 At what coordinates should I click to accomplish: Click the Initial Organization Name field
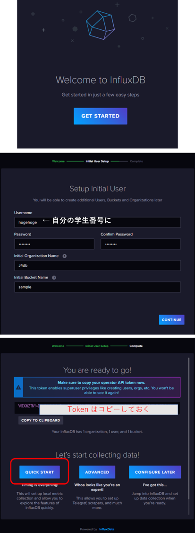[97, 265]
